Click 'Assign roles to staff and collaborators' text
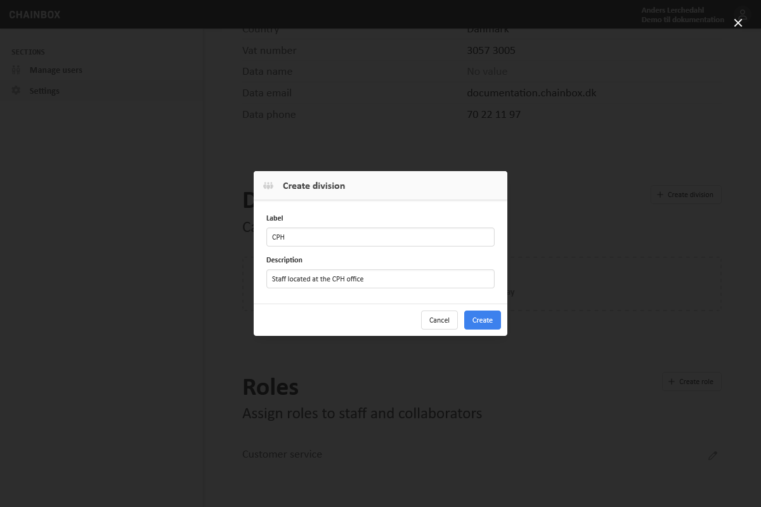The height and width of the screenshot is (507, 761). tap(362, 413)
